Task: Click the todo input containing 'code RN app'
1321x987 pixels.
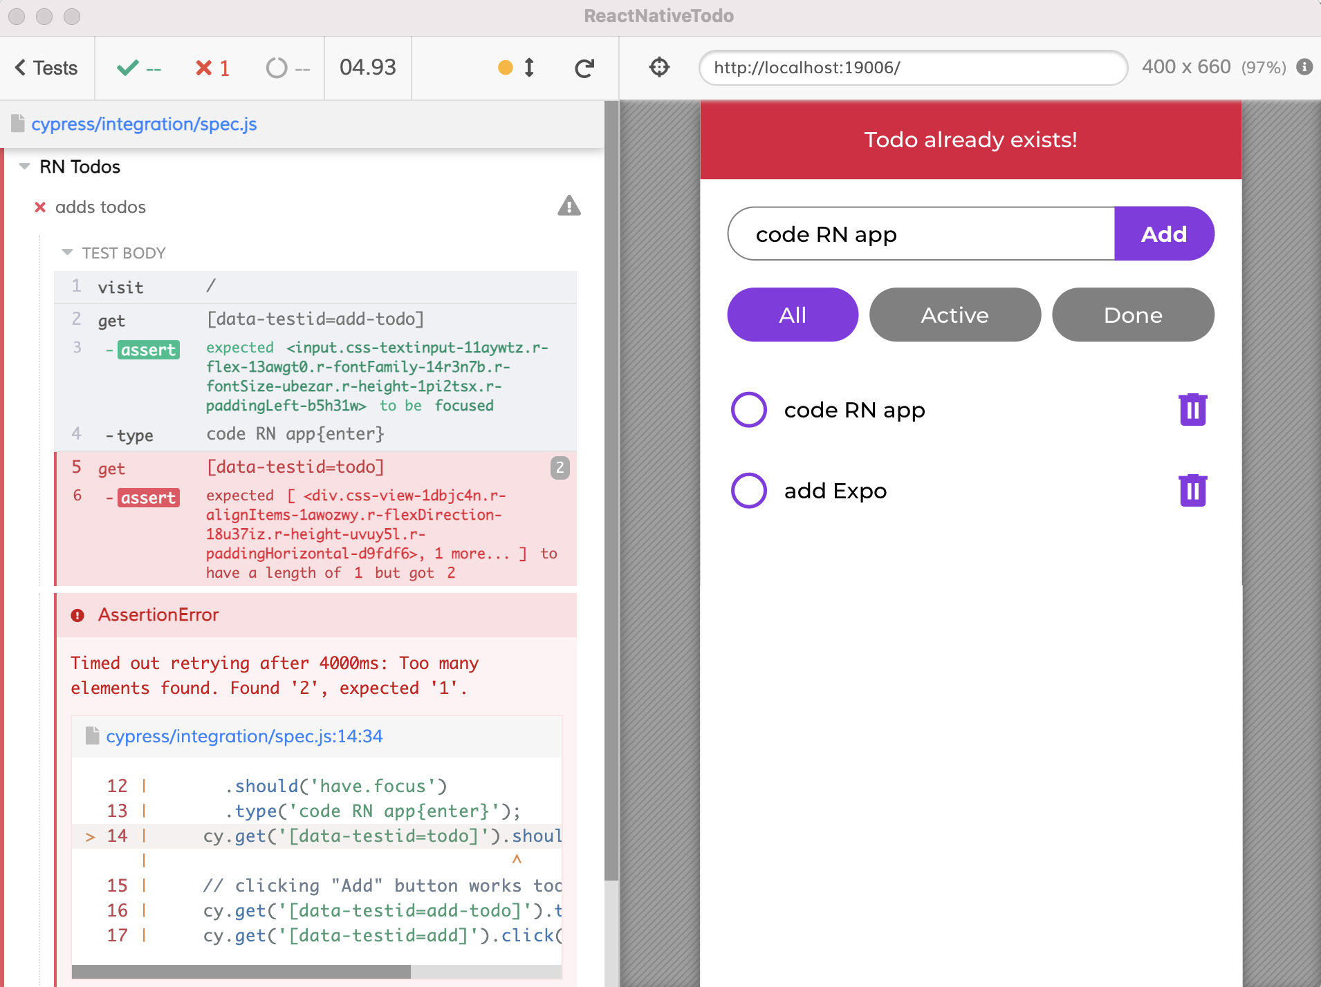Action: [921, 234]
